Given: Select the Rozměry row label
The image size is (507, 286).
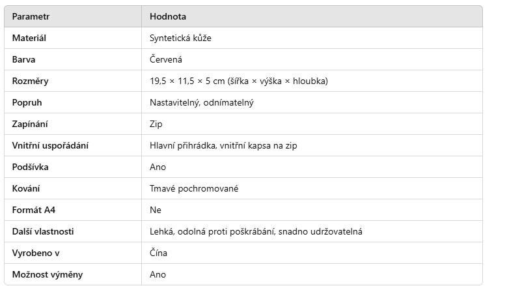Looking at the screenshot, I should pos(31,81).
